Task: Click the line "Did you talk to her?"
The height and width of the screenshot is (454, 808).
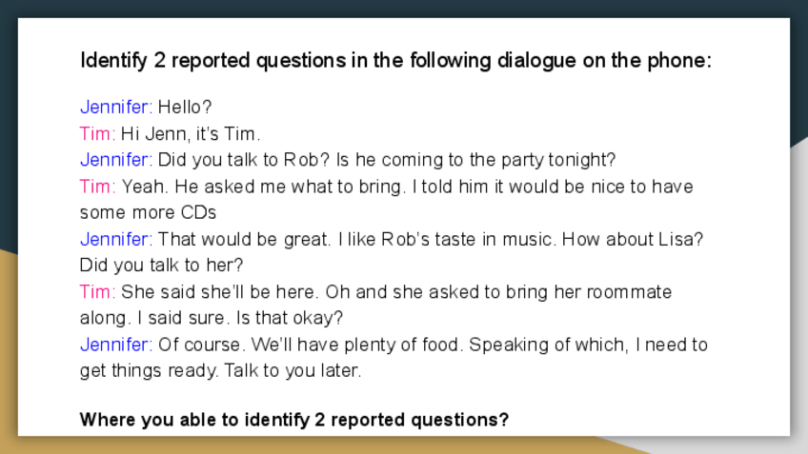Action: click(x=161, y=265)
